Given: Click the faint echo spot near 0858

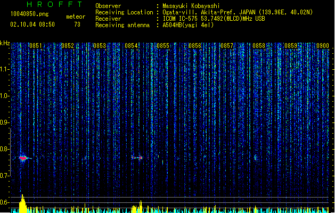Looking at the screenshot, I should (256, 158).
